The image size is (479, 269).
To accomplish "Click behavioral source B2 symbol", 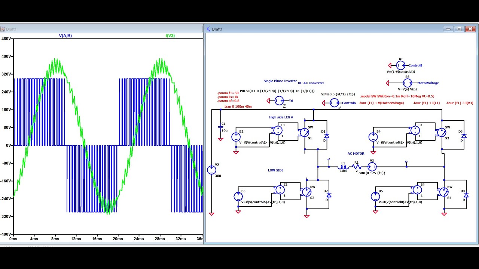I will coord(236,137).
